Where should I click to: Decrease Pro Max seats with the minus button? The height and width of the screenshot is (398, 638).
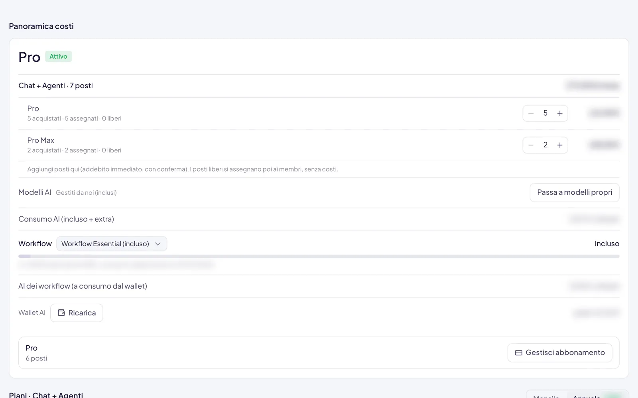(531, 145)
